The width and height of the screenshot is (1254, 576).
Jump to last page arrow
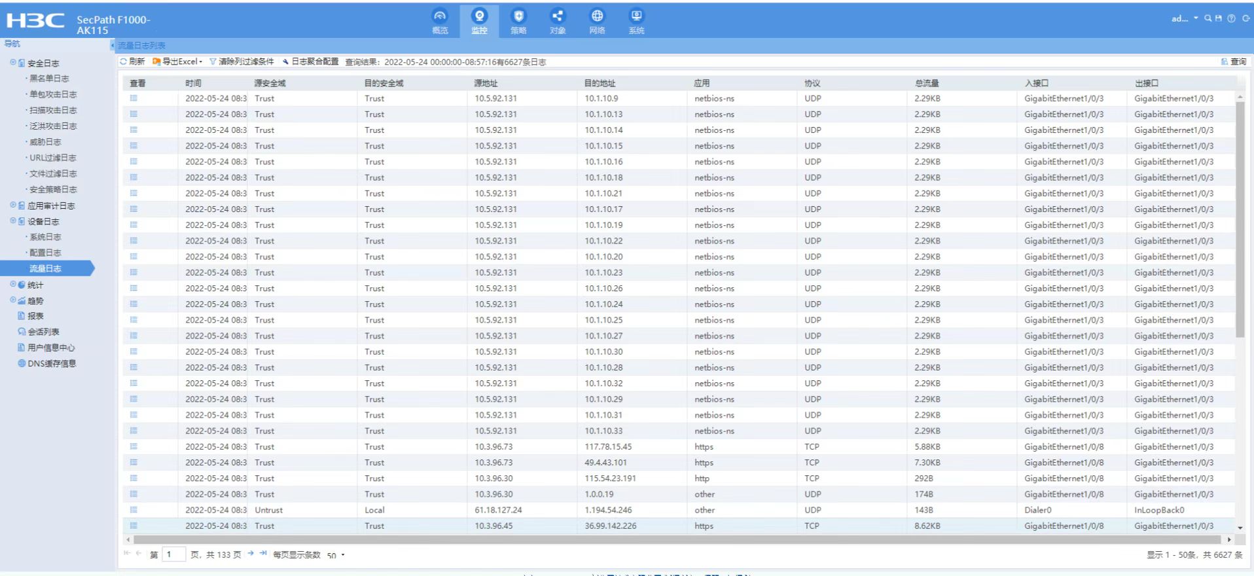click(x=263, y=554)
